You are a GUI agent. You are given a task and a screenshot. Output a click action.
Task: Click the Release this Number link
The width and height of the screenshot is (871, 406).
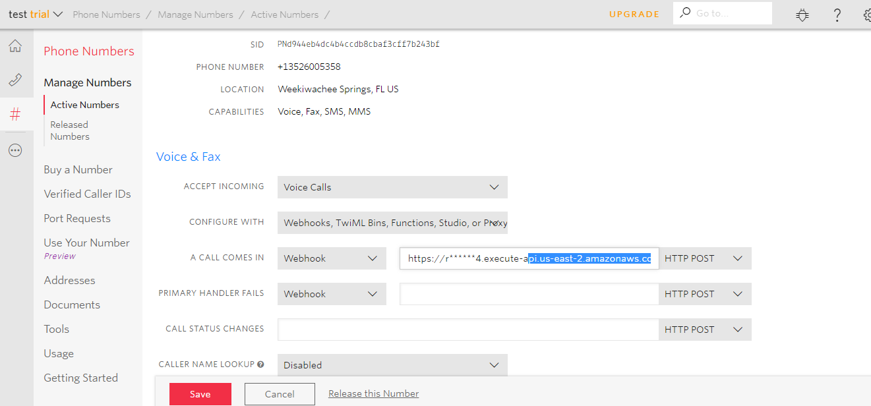pos(373,393)
